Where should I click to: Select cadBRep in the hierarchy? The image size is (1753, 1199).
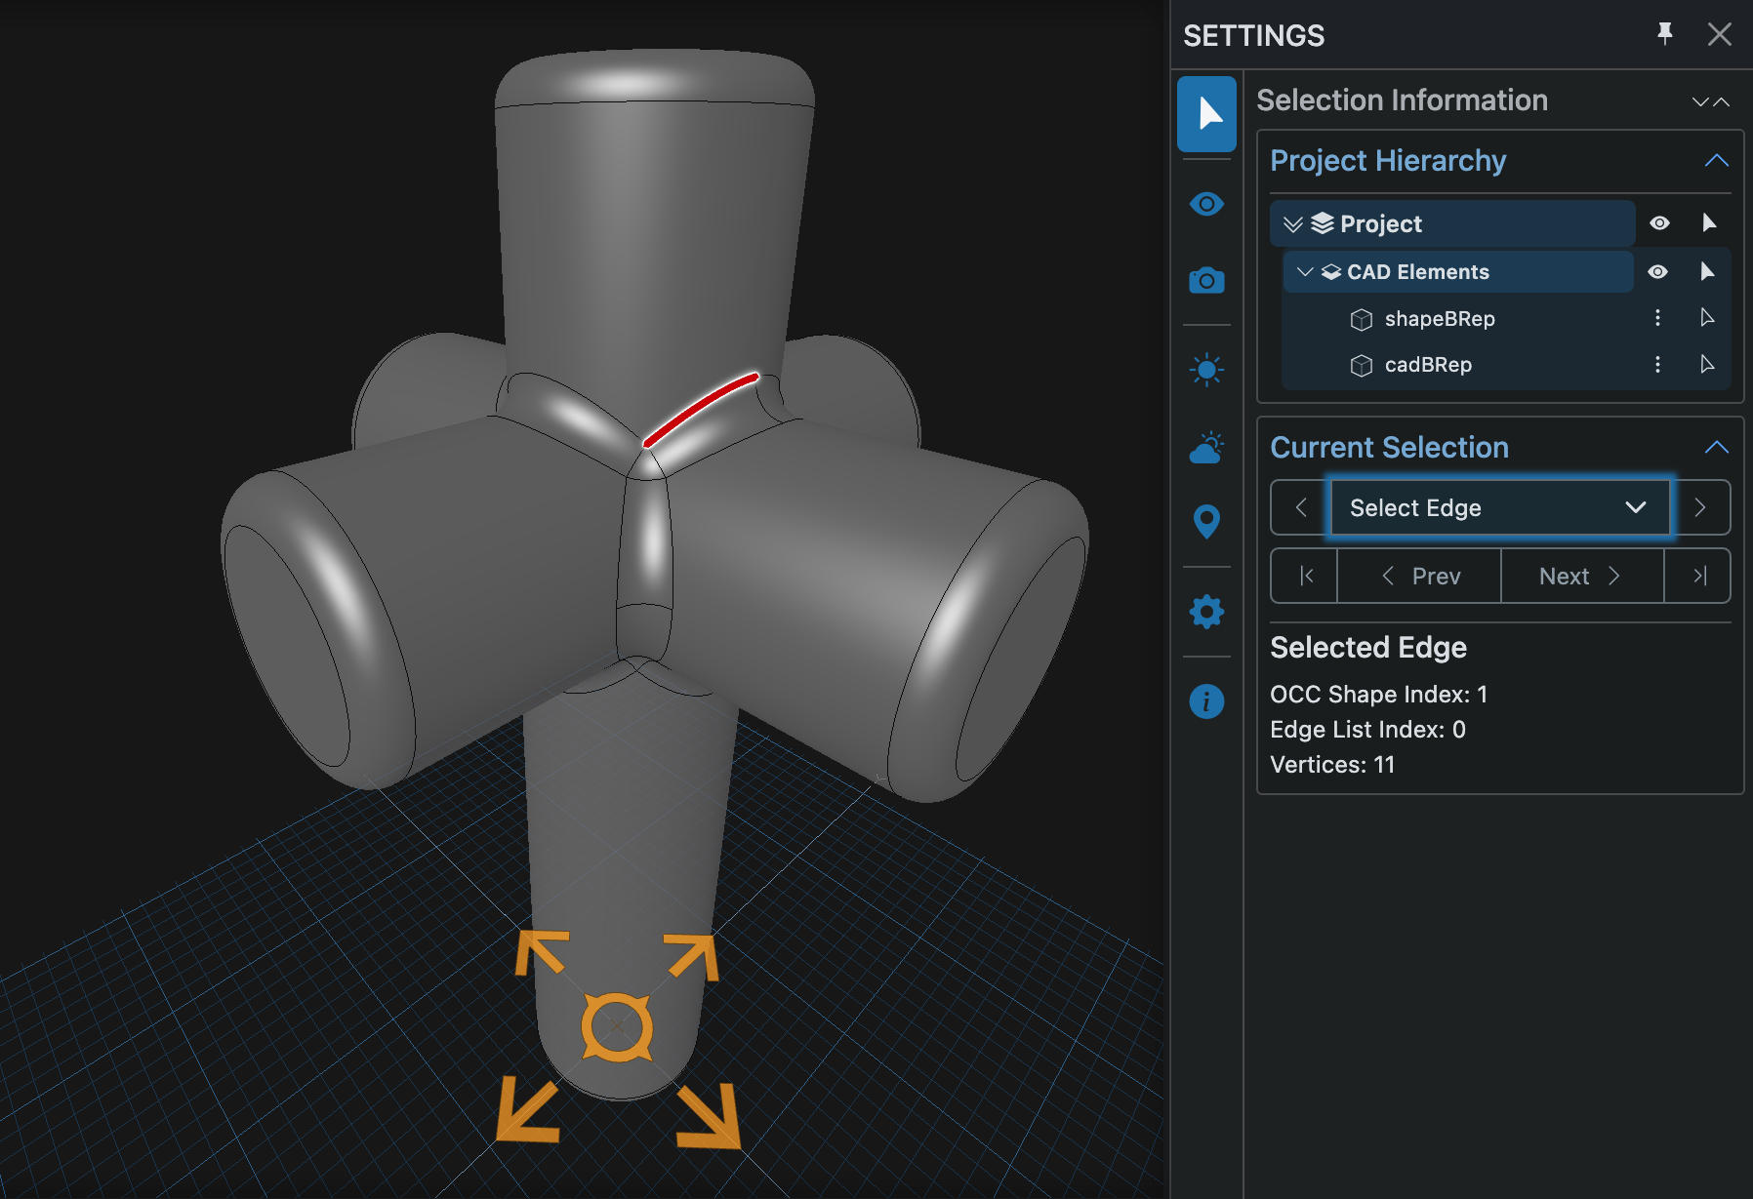coord(1428,365)
